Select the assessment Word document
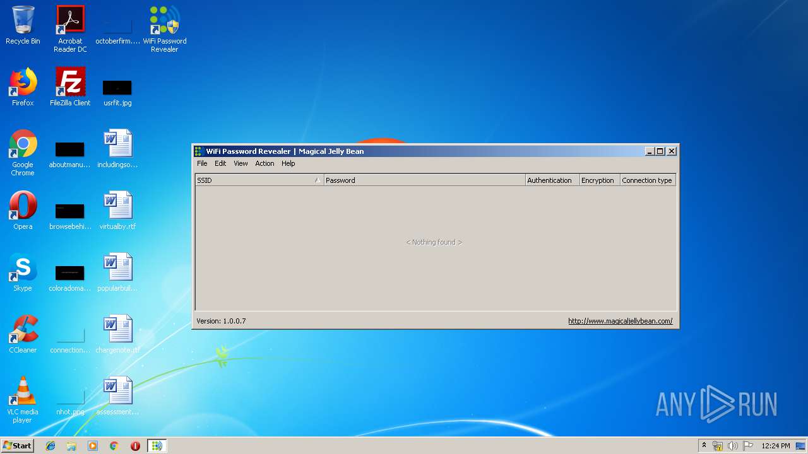Screen dimensions: 808x454 [x=117, y=396]
